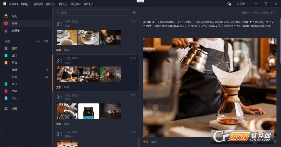Viewport: 281px width, 147px height.
Task: Open the 视图(V) menu
Action: 38,4
